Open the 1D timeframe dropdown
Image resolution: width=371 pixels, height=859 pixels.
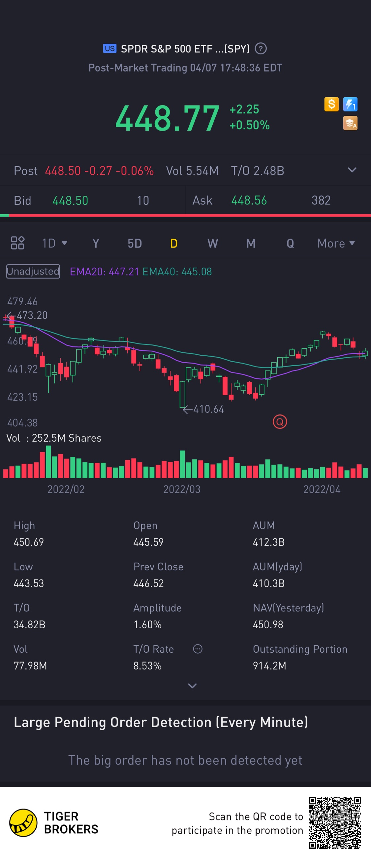54,244
